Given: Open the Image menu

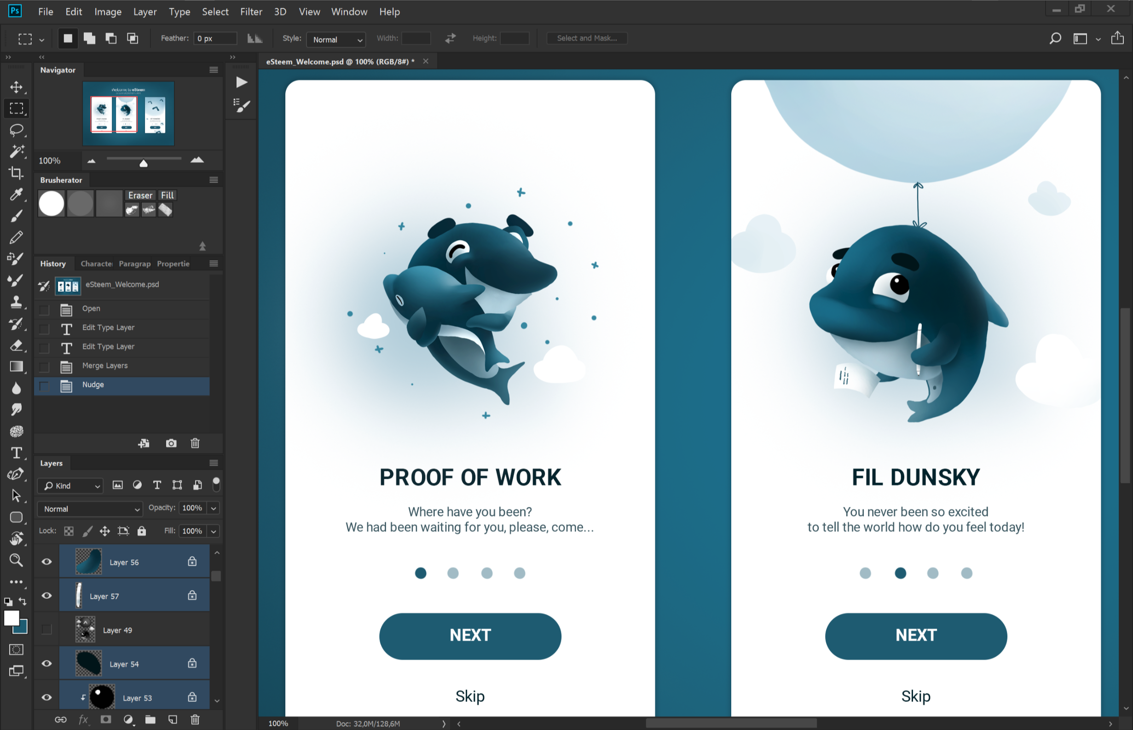Looking at the screenshot, I should pos(108,11).
